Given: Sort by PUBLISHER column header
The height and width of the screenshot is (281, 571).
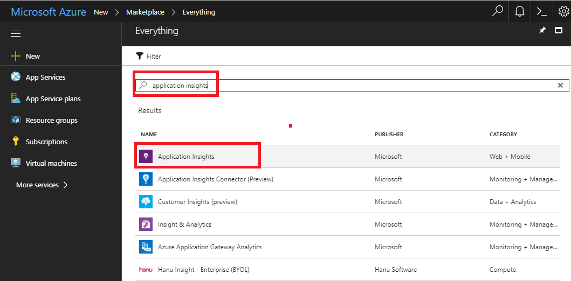Looking at the screenshot, I should point(389,134).
